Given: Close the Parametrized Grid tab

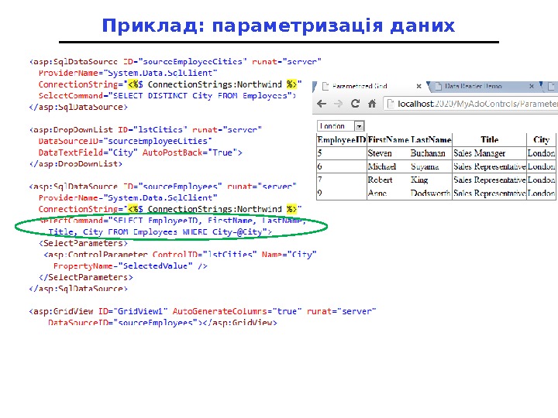Looking at the screenshot, I should tap(418, 86).
